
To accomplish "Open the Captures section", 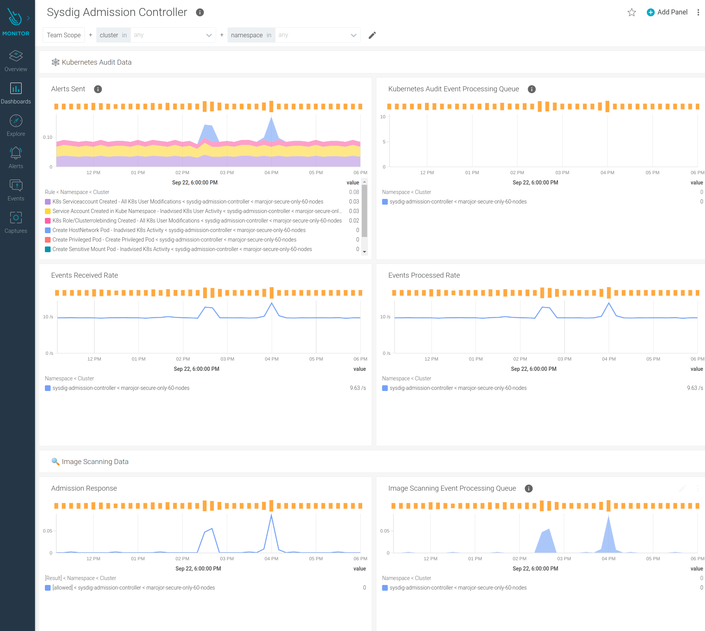I will (16, 223).
